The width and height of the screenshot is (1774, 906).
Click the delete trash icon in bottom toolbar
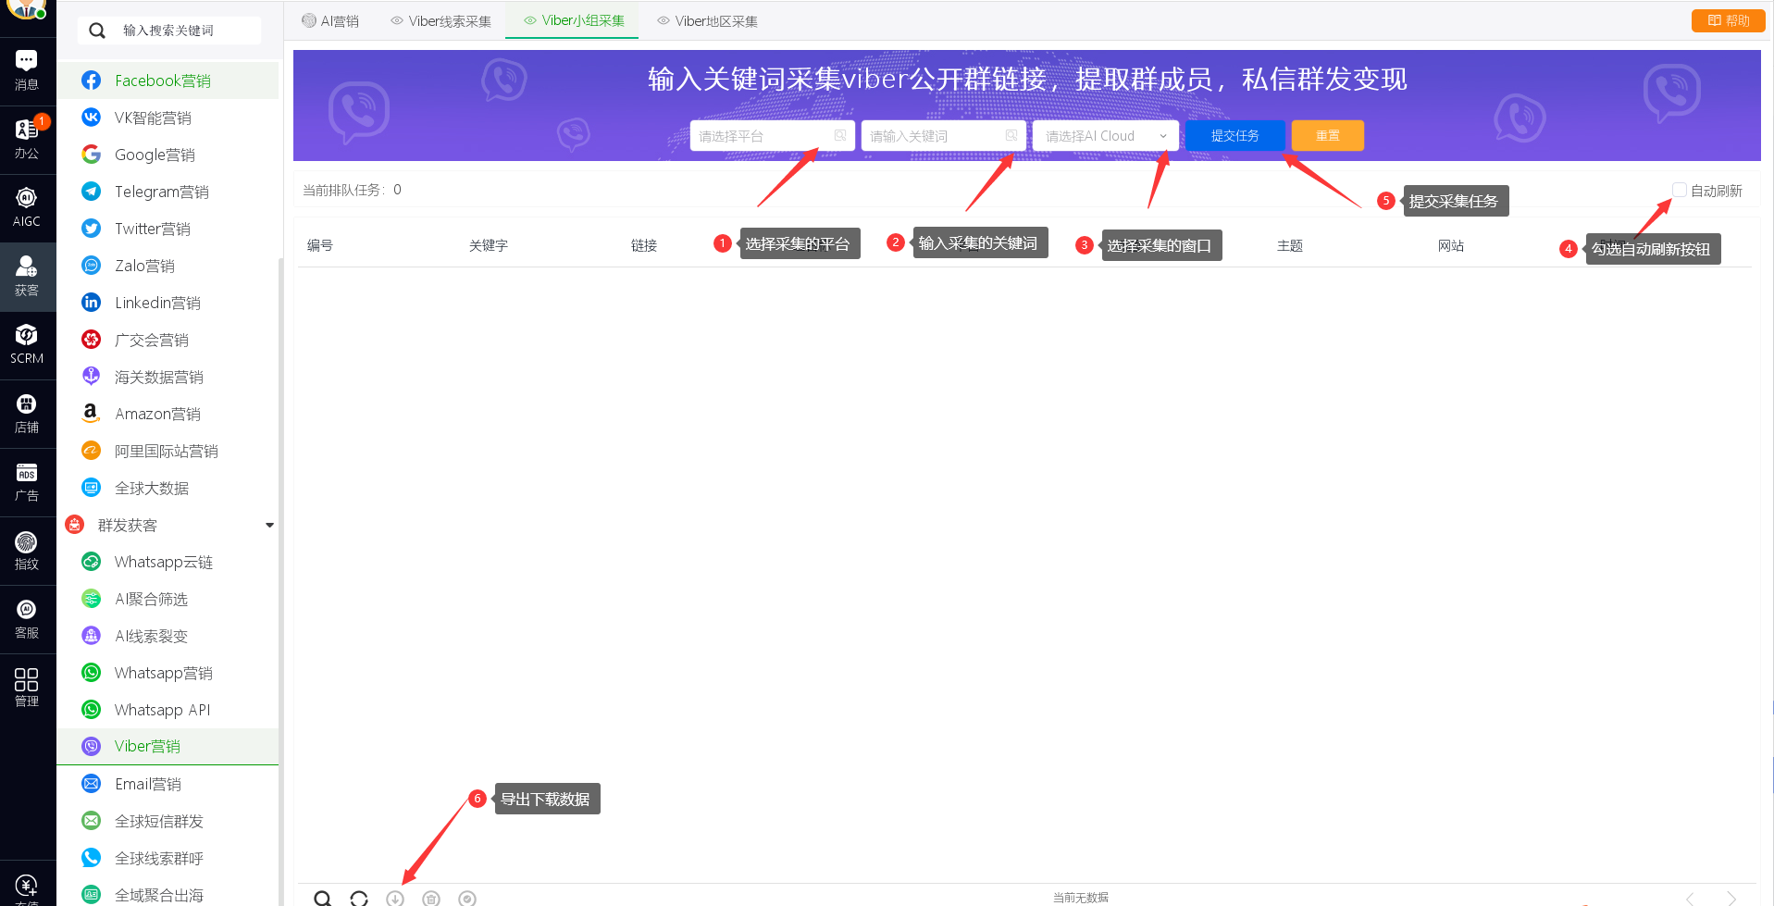(431, 898)
